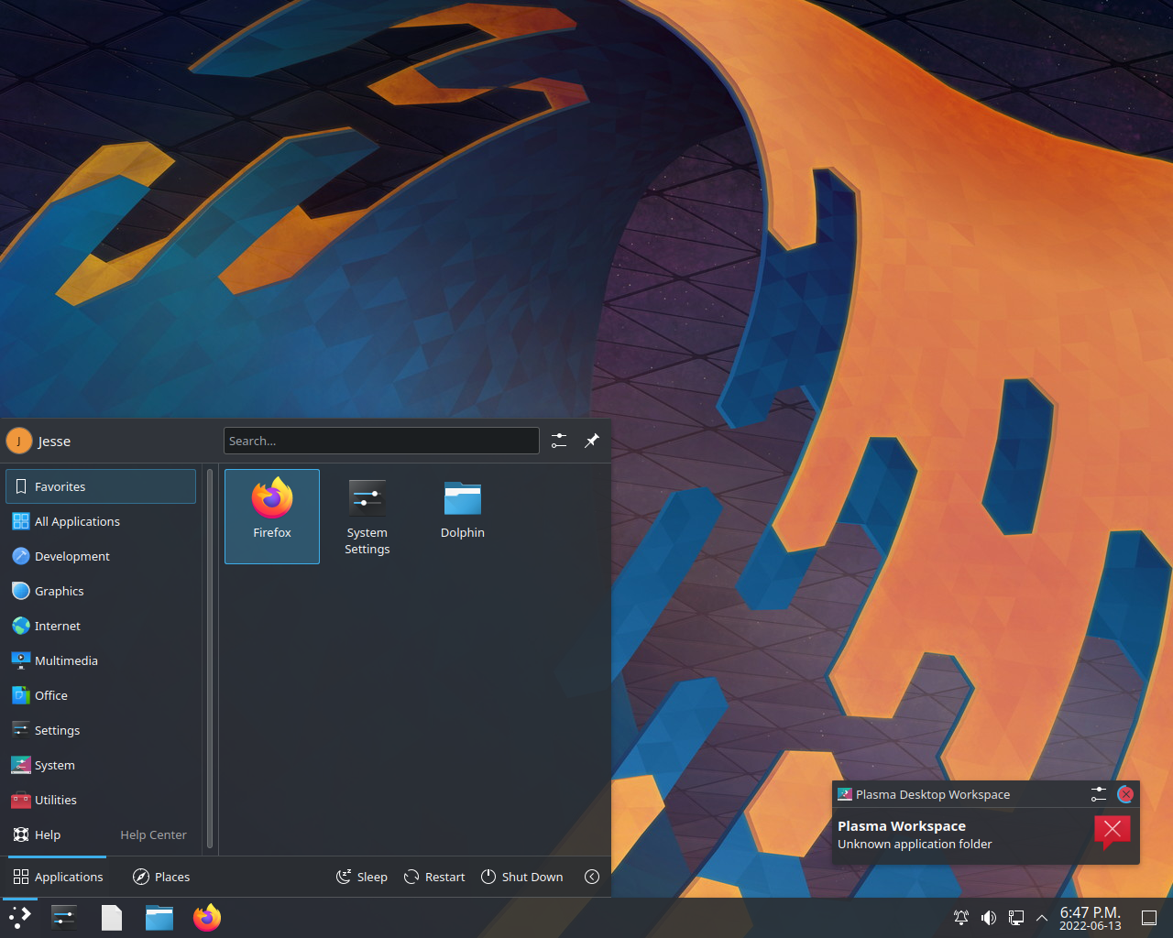Toggle the application launcher from the taskbar

(x=19, y=917)
